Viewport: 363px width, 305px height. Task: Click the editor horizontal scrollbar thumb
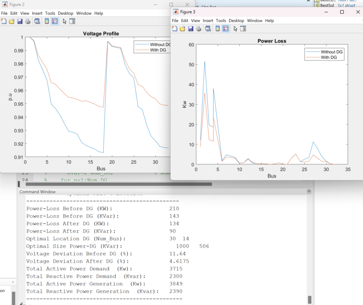click(x=119, y=184)
